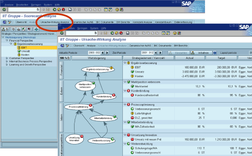Click Prozessoptimierung oval in cause-effect diagram
The height and width of the screenshot is (156, 252).
point(78,107)
